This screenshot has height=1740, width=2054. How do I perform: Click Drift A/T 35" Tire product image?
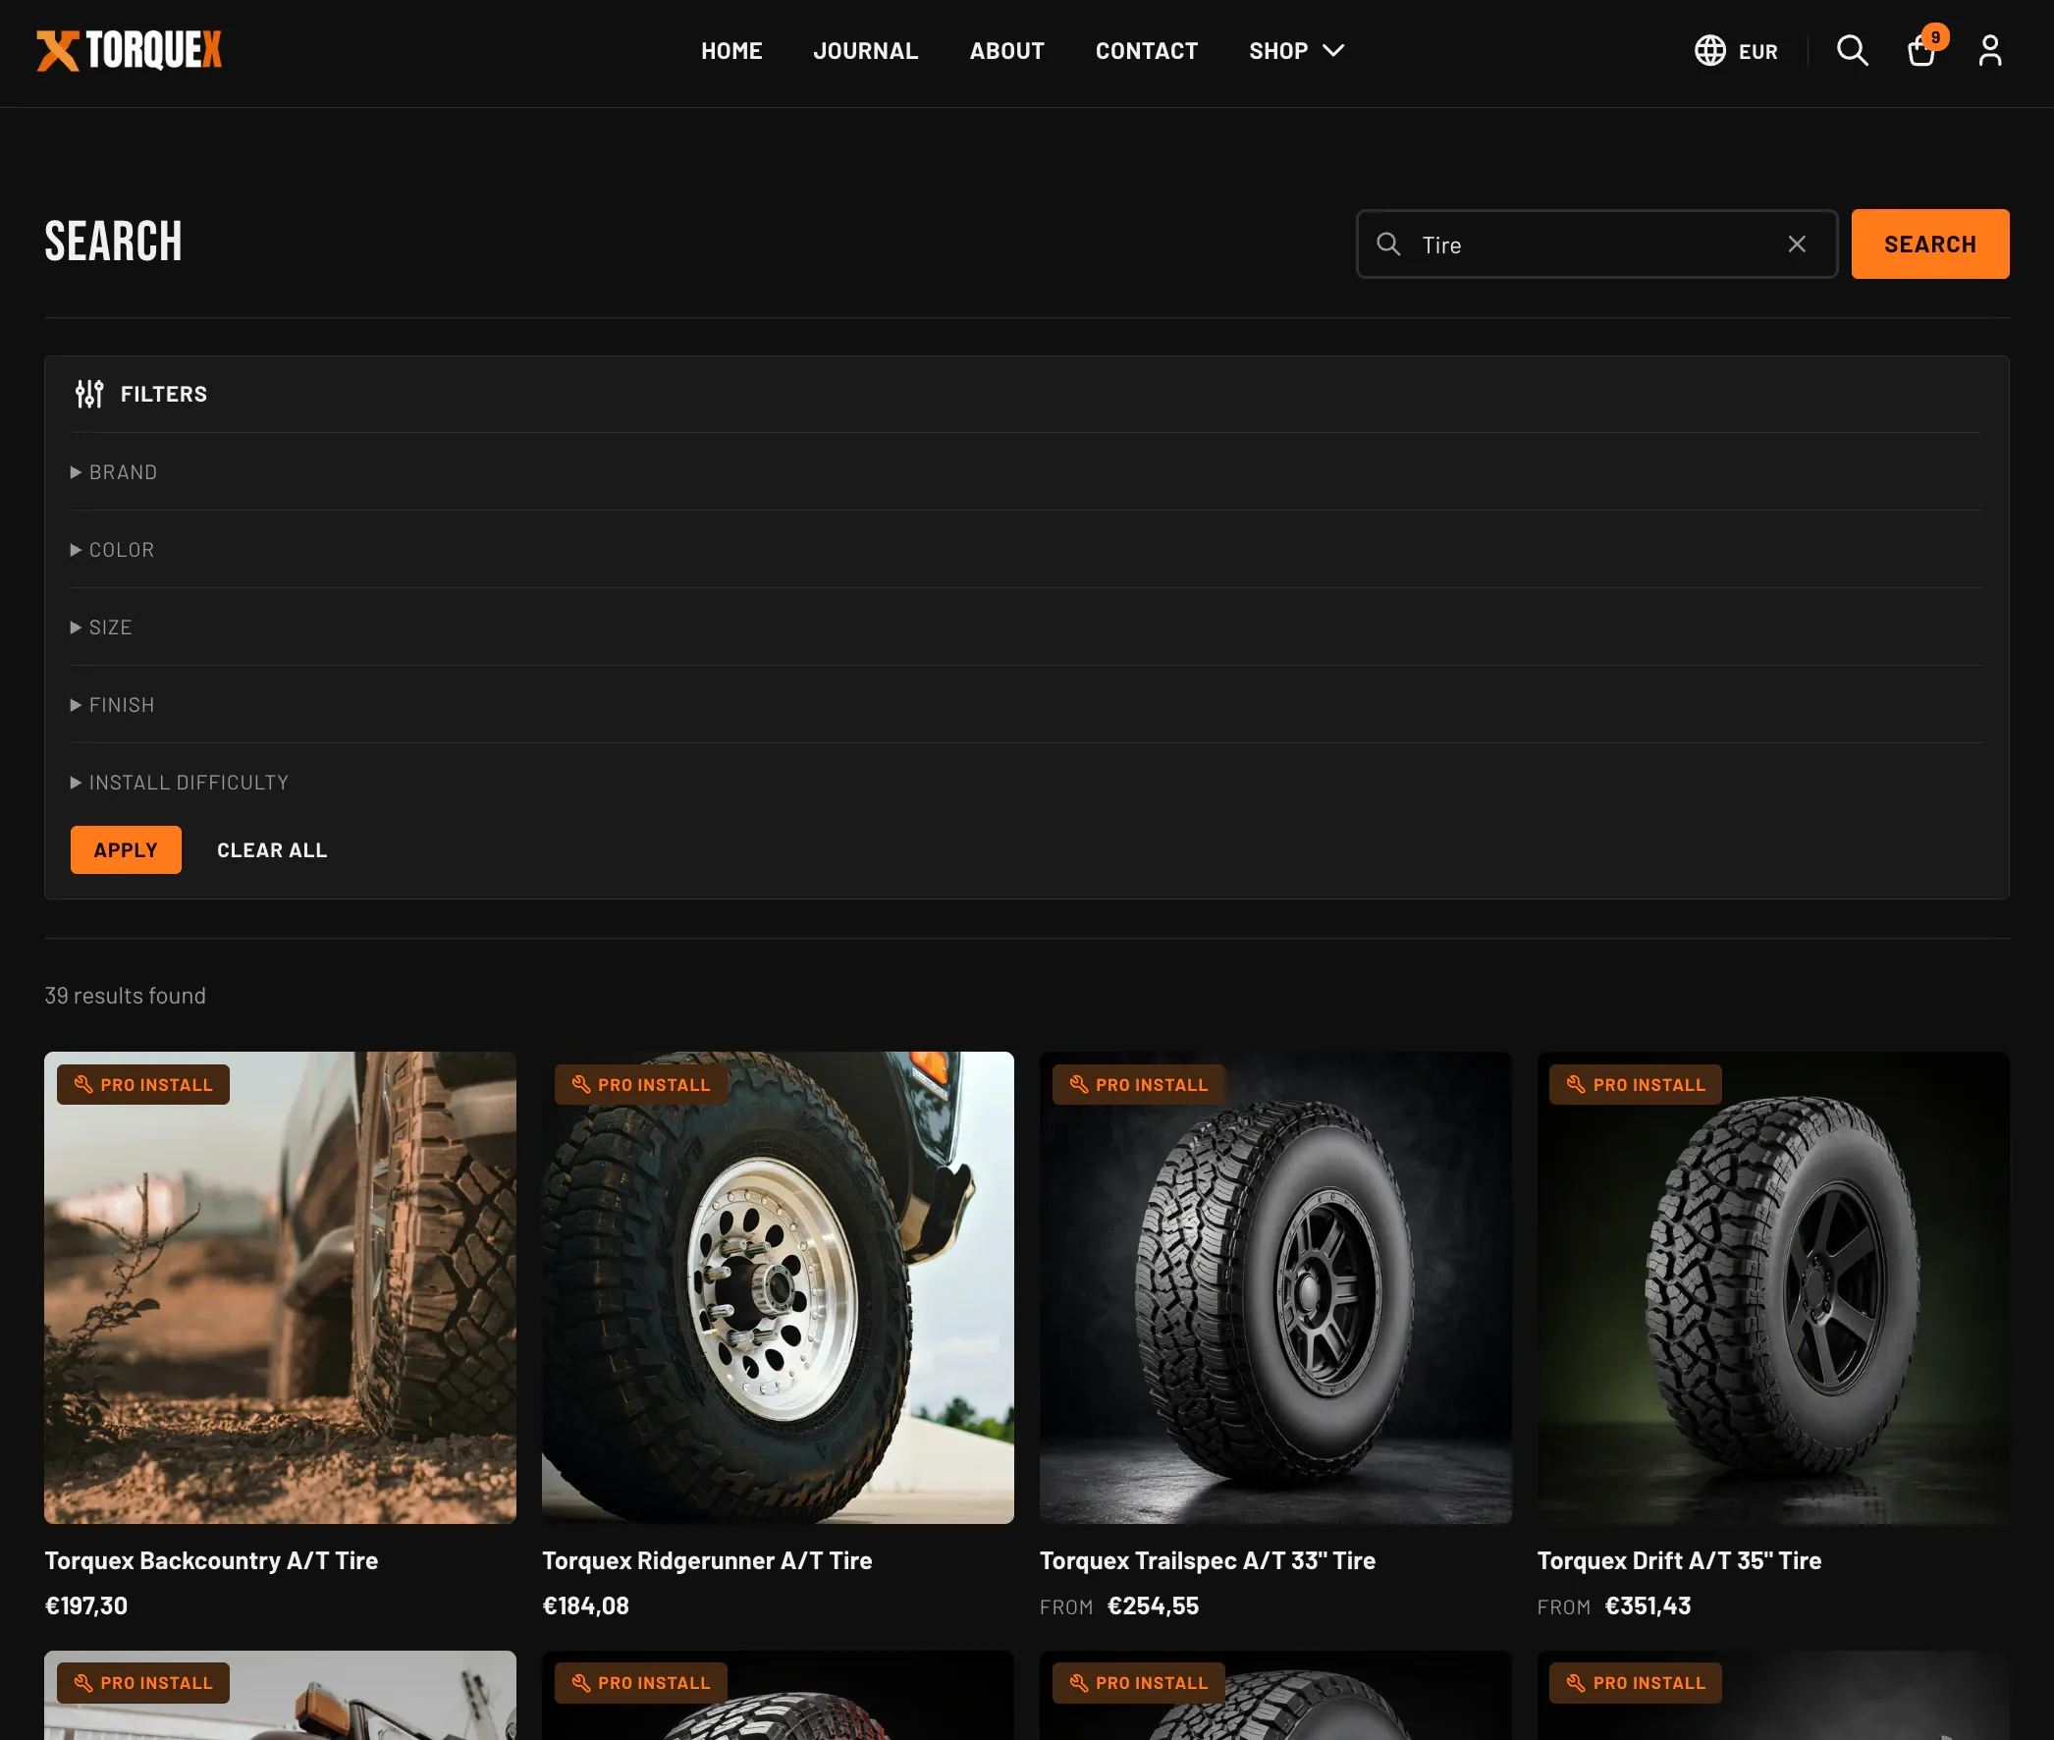tap(1773, 1287)
